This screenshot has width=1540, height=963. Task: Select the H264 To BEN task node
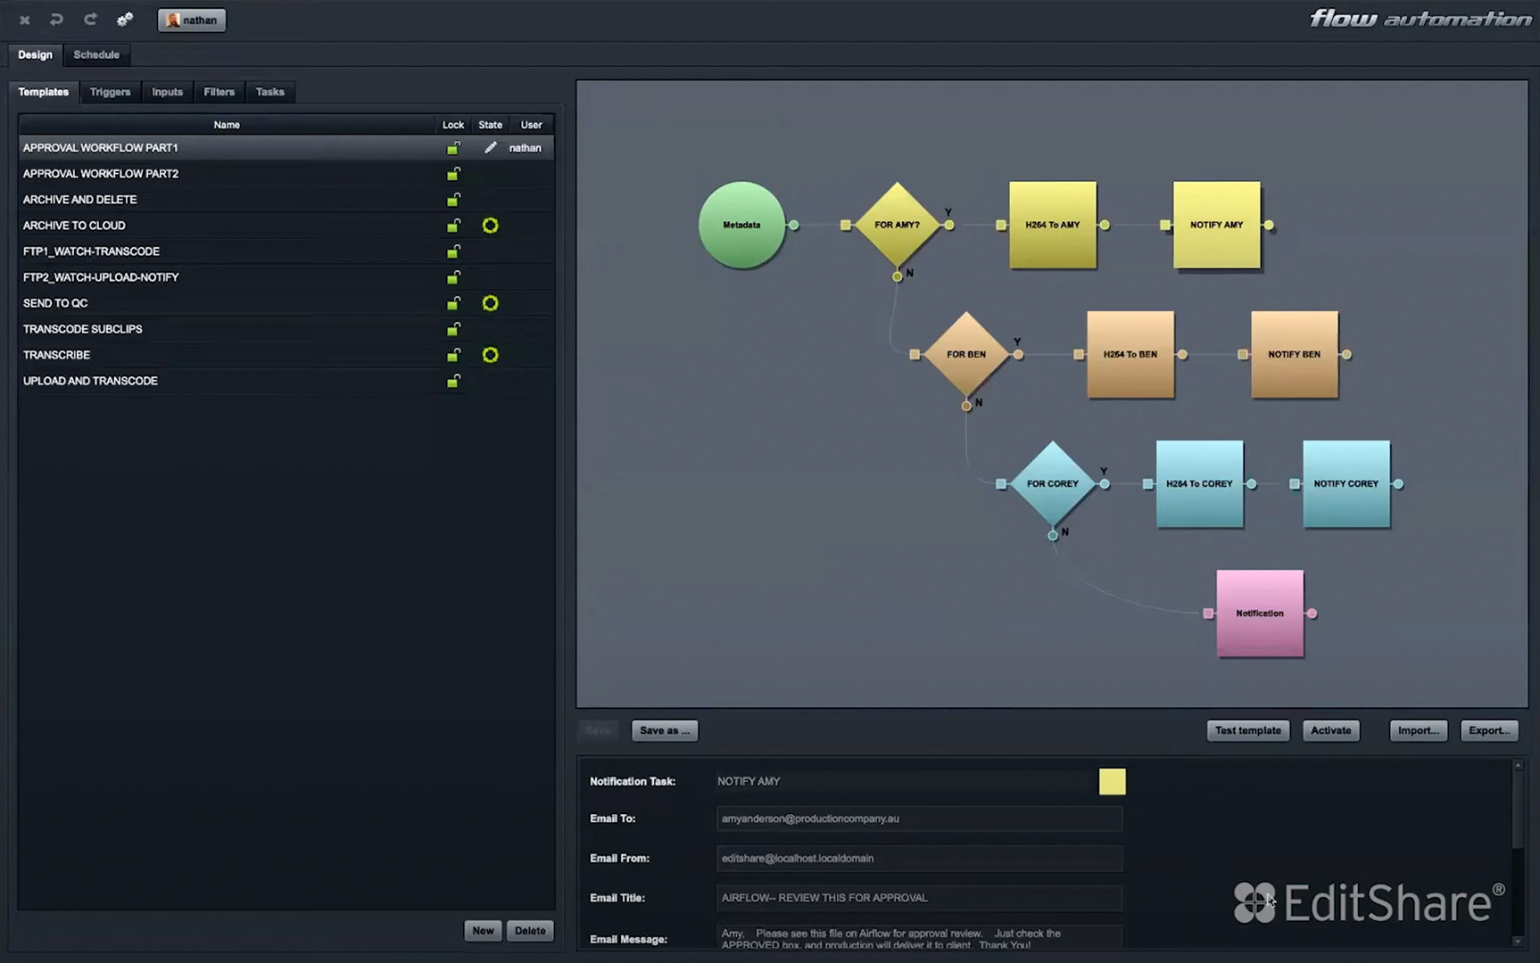1130,354
